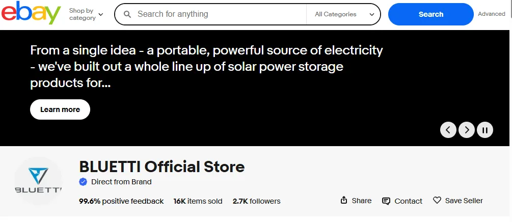Toggle Save Seller heart
Viewport: 512px width, 222px height.
[457, 201]
